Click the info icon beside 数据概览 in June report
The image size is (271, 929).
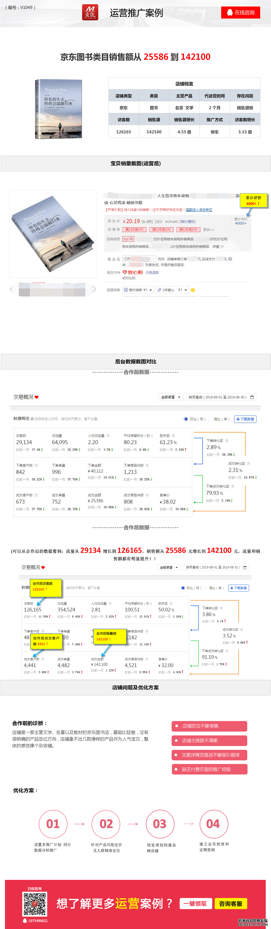pyautogui.click(x=32, y=419)
